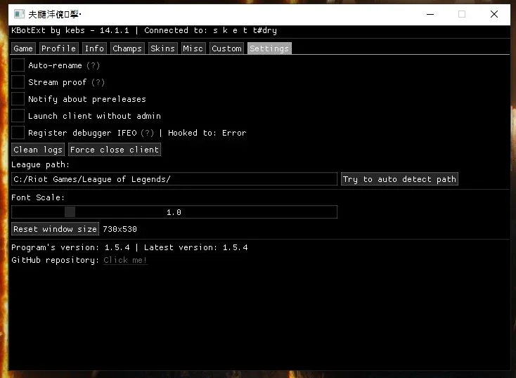The width and height of the screenshot is (516, 378).
Task: Click the 'GitHub repository:' label
Action: (x=56, y=260)
